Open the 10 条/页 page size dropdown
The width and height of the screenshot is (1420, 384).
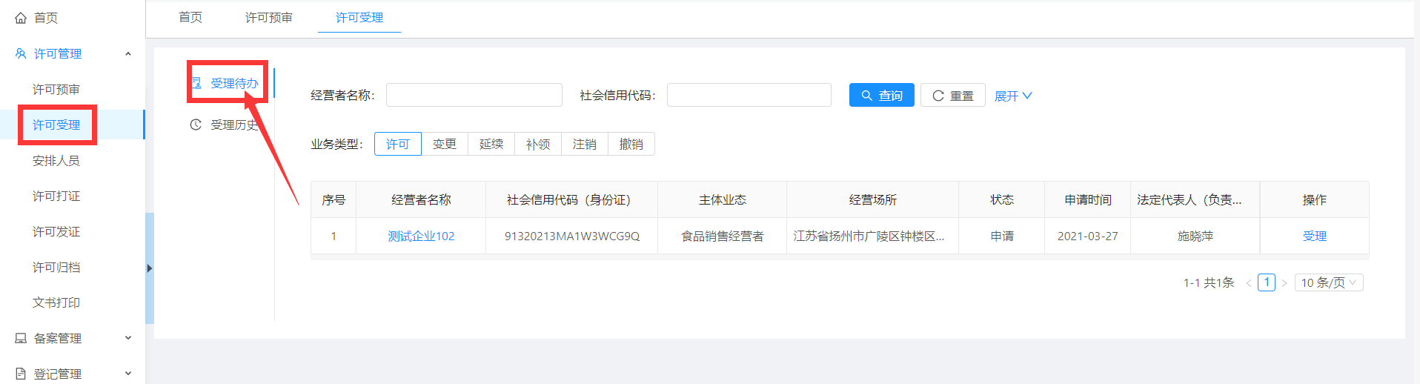1328,282
